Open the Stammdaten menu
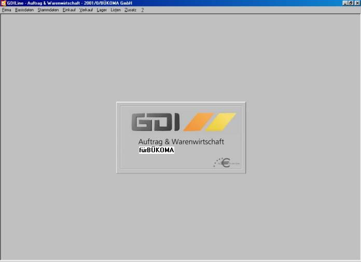The height and width of the screenshot is (262, 361). [48, 10]
